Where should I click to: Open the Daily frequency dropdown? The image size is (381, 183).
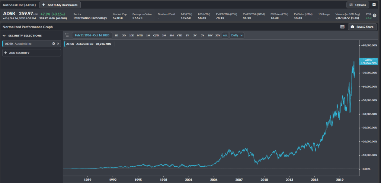237,35
